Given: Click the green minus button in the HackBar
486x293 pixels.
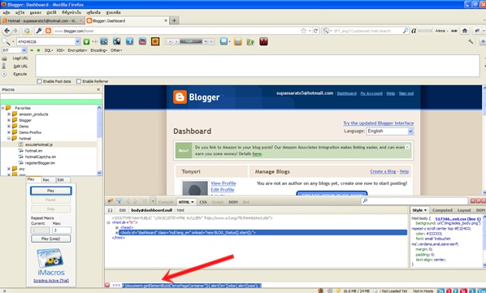Looking at the screenshot, I should [x=32, y=50].
